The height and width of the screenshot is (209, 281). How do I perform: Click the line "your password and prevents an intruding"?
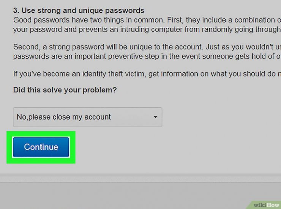pos(144,29)
